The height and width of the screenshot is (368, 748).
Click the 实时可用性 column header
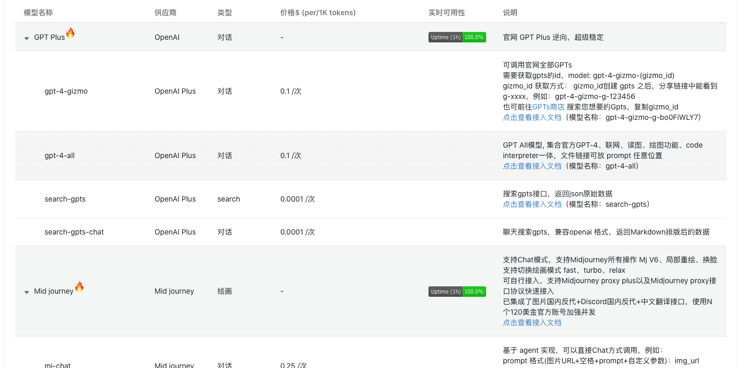click(447, 13)
